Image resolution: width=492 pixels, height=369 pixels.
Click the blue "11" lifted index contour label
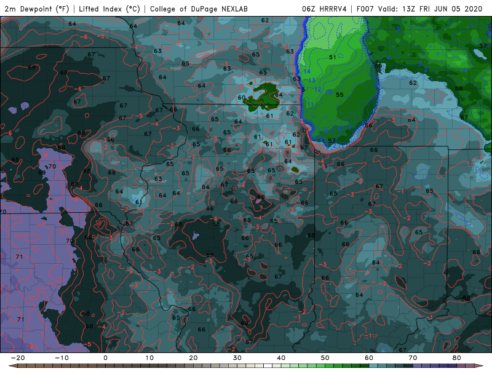(x=311, y=104)
